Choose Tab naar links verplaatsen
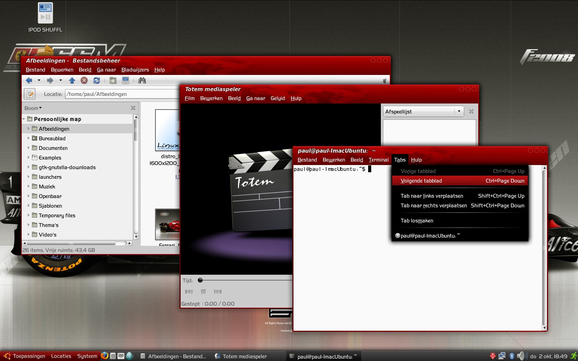 pyautogui.click(x=460, y=196)
